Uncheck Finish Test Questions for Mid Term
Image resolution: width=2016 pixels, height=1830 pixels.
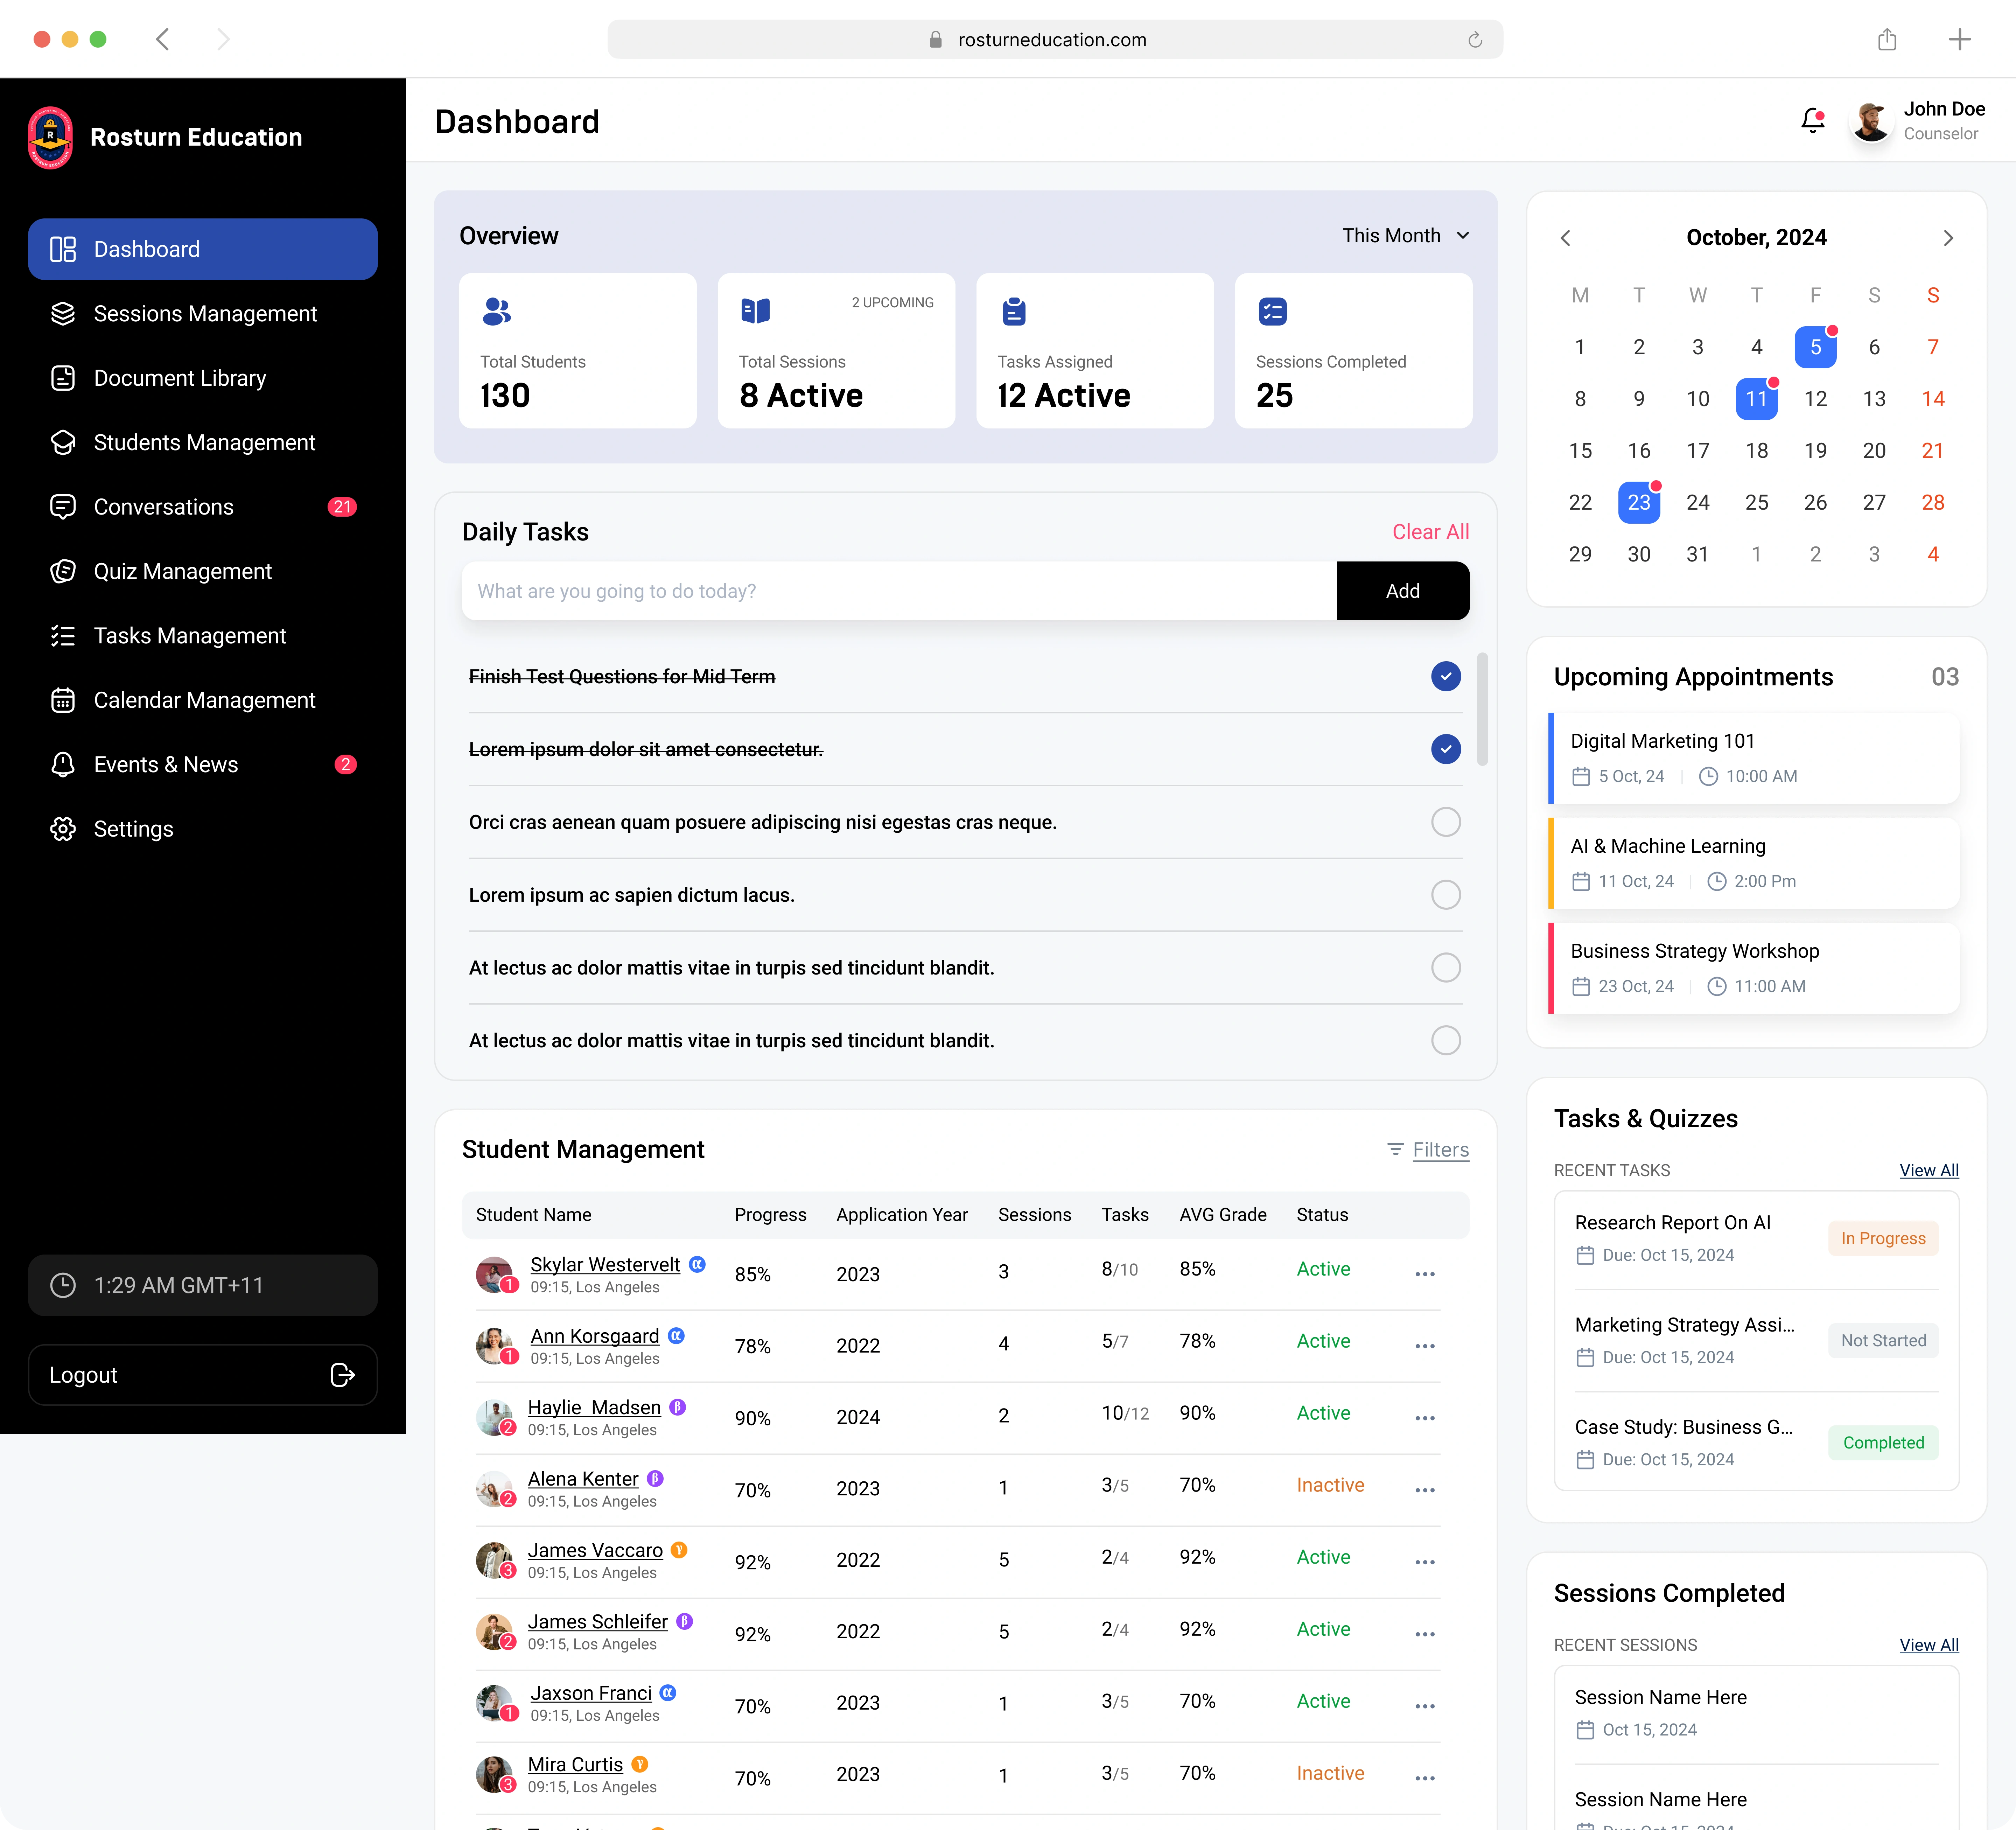pos(1445,676)
